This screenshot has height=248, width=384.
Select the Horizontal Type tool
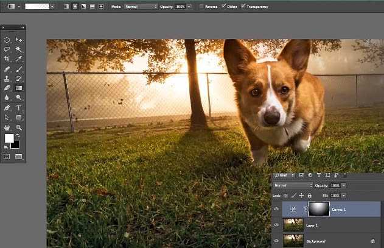coord(19,107)
